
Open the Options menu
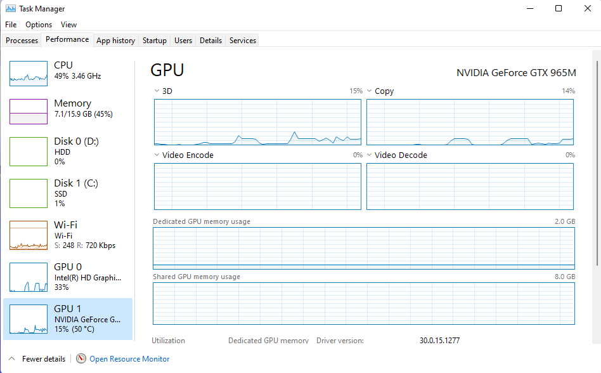pyautogui.click(x=38, y=24)
